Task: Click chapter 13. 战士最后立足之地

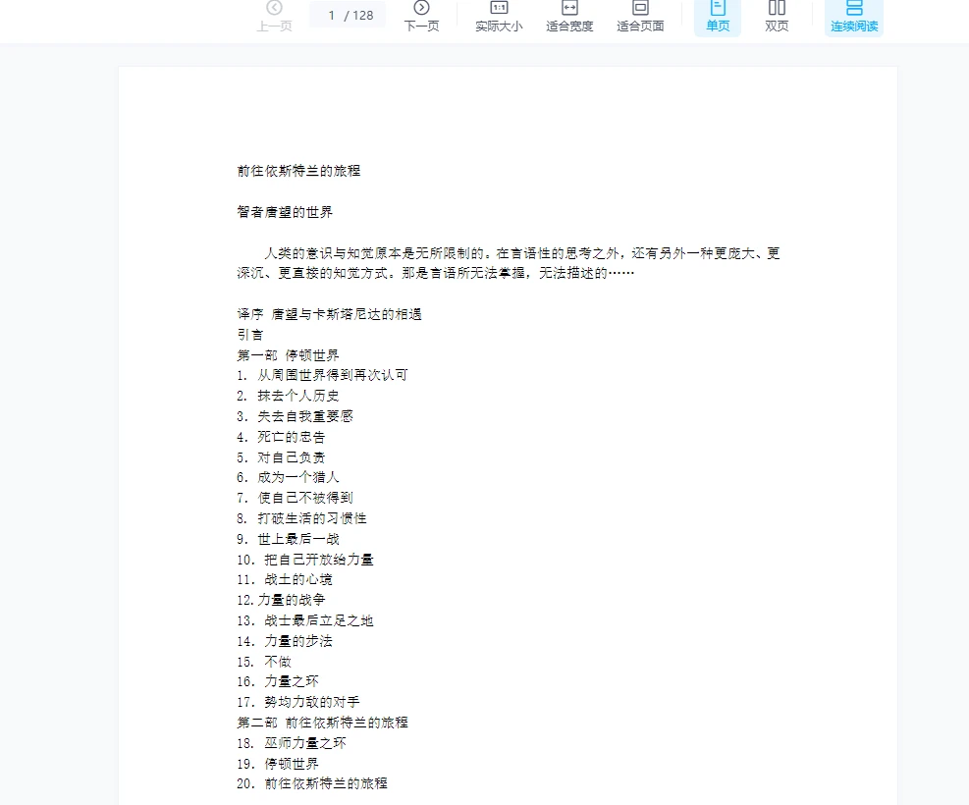Action: tap(305, 620)
